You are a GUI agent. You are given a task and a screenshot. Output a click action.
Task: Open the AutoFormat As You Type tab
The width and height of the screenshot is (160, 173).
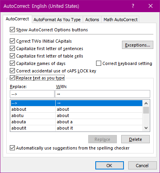(x=57, y=20)
